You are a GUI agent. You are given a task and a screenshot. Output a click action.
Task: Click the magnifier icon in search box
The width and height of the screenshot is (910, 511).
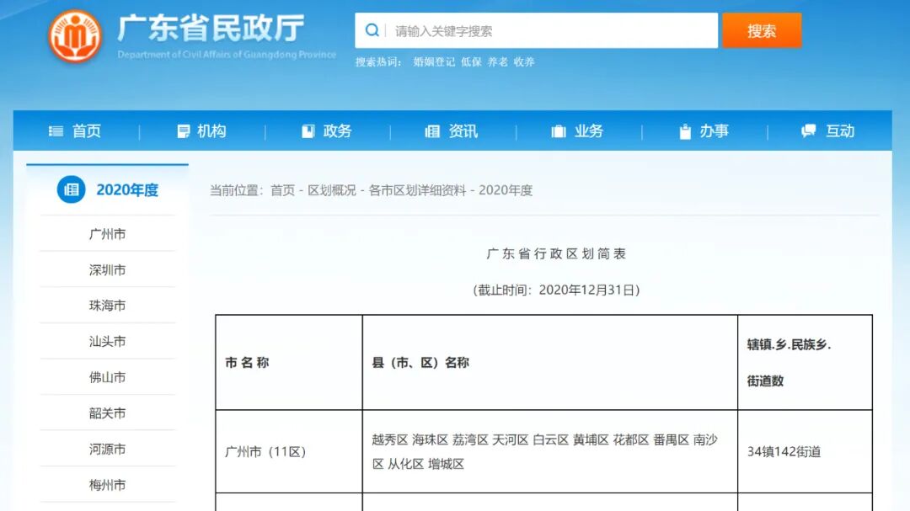coord(372,30)
